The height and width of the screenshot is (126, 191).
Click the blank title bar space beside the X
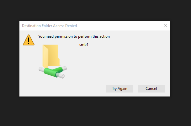(125, 26)
